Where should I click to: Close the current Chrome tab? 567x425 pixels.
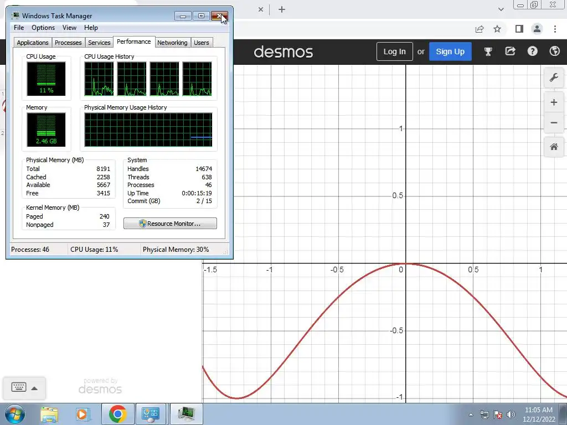[x=261, y=9]
